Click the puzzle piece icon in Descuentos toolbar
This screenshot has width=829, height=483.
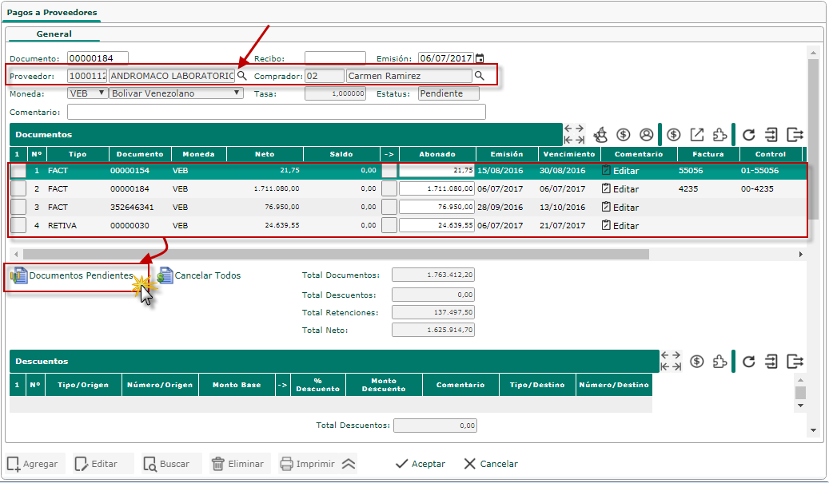tap(720, 361)
